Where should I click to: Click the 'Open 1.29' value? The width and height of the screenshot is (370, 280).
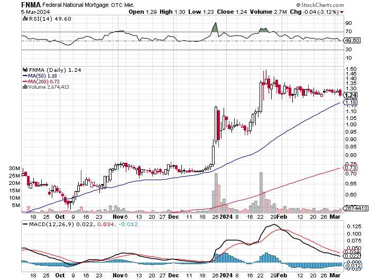click(143, 12)
